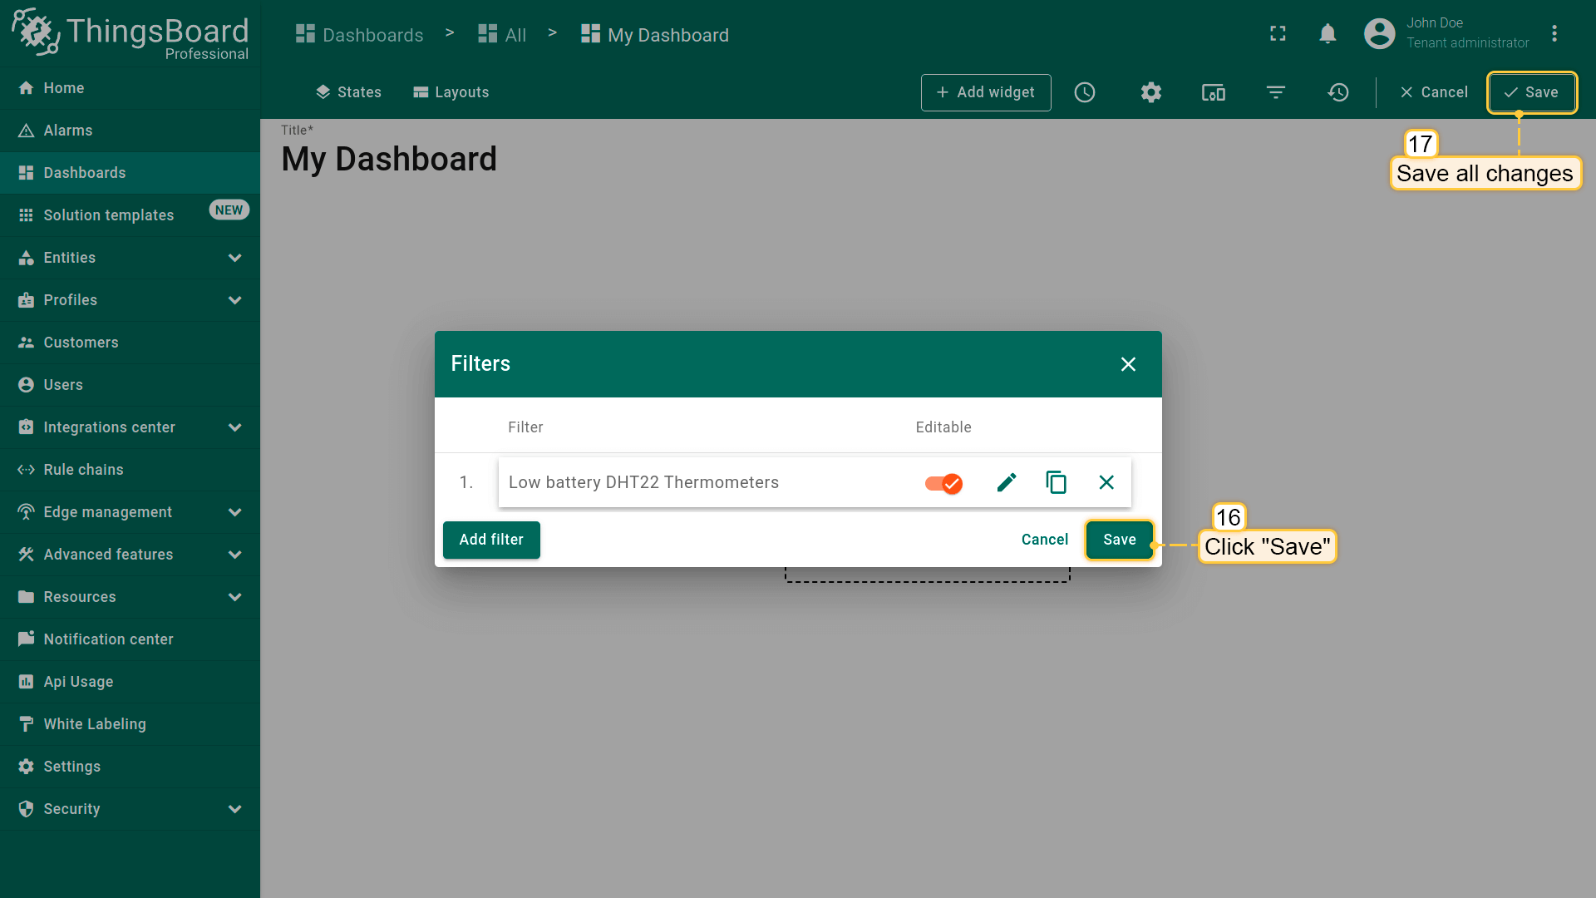
Task: Remove the Low battery DHT22 Thermometers filter
Action: (1106, 482)
